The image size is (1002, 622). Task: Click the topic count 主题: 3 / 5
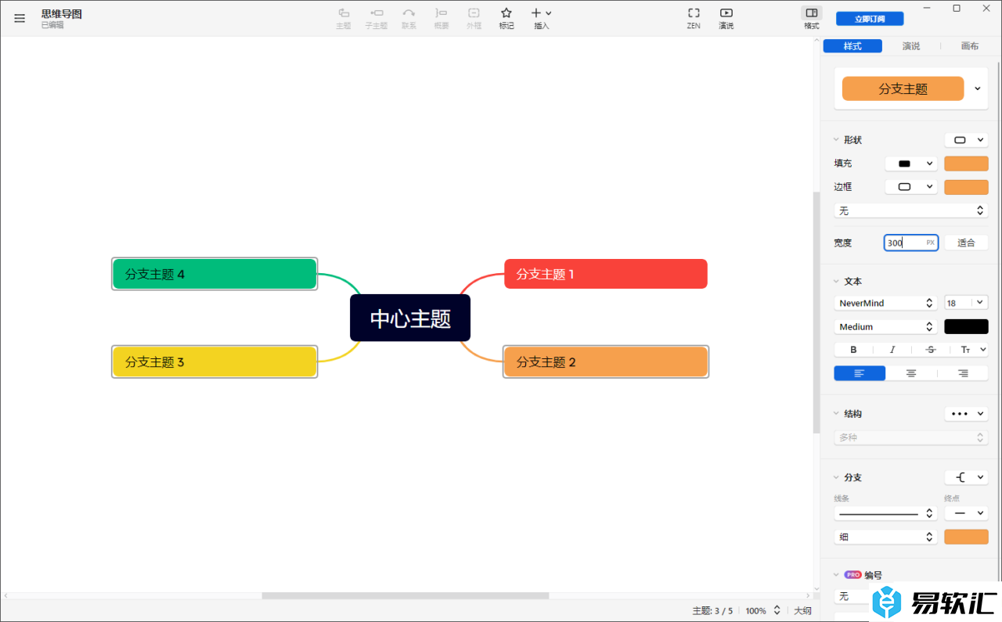pyautogui.click(x=712, y=611)
